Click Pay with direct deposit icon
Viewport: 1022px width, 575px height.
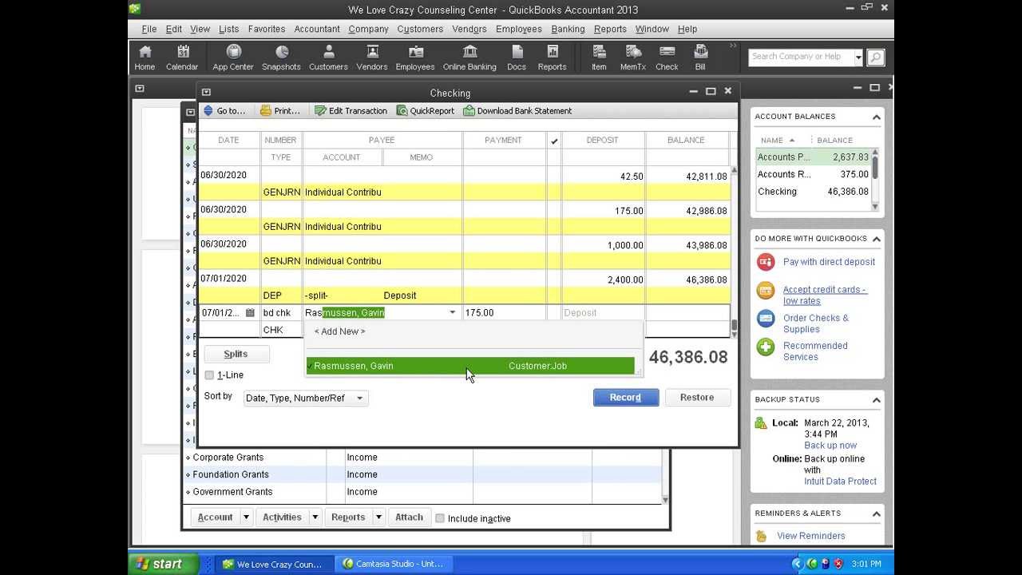click(766, 262)
